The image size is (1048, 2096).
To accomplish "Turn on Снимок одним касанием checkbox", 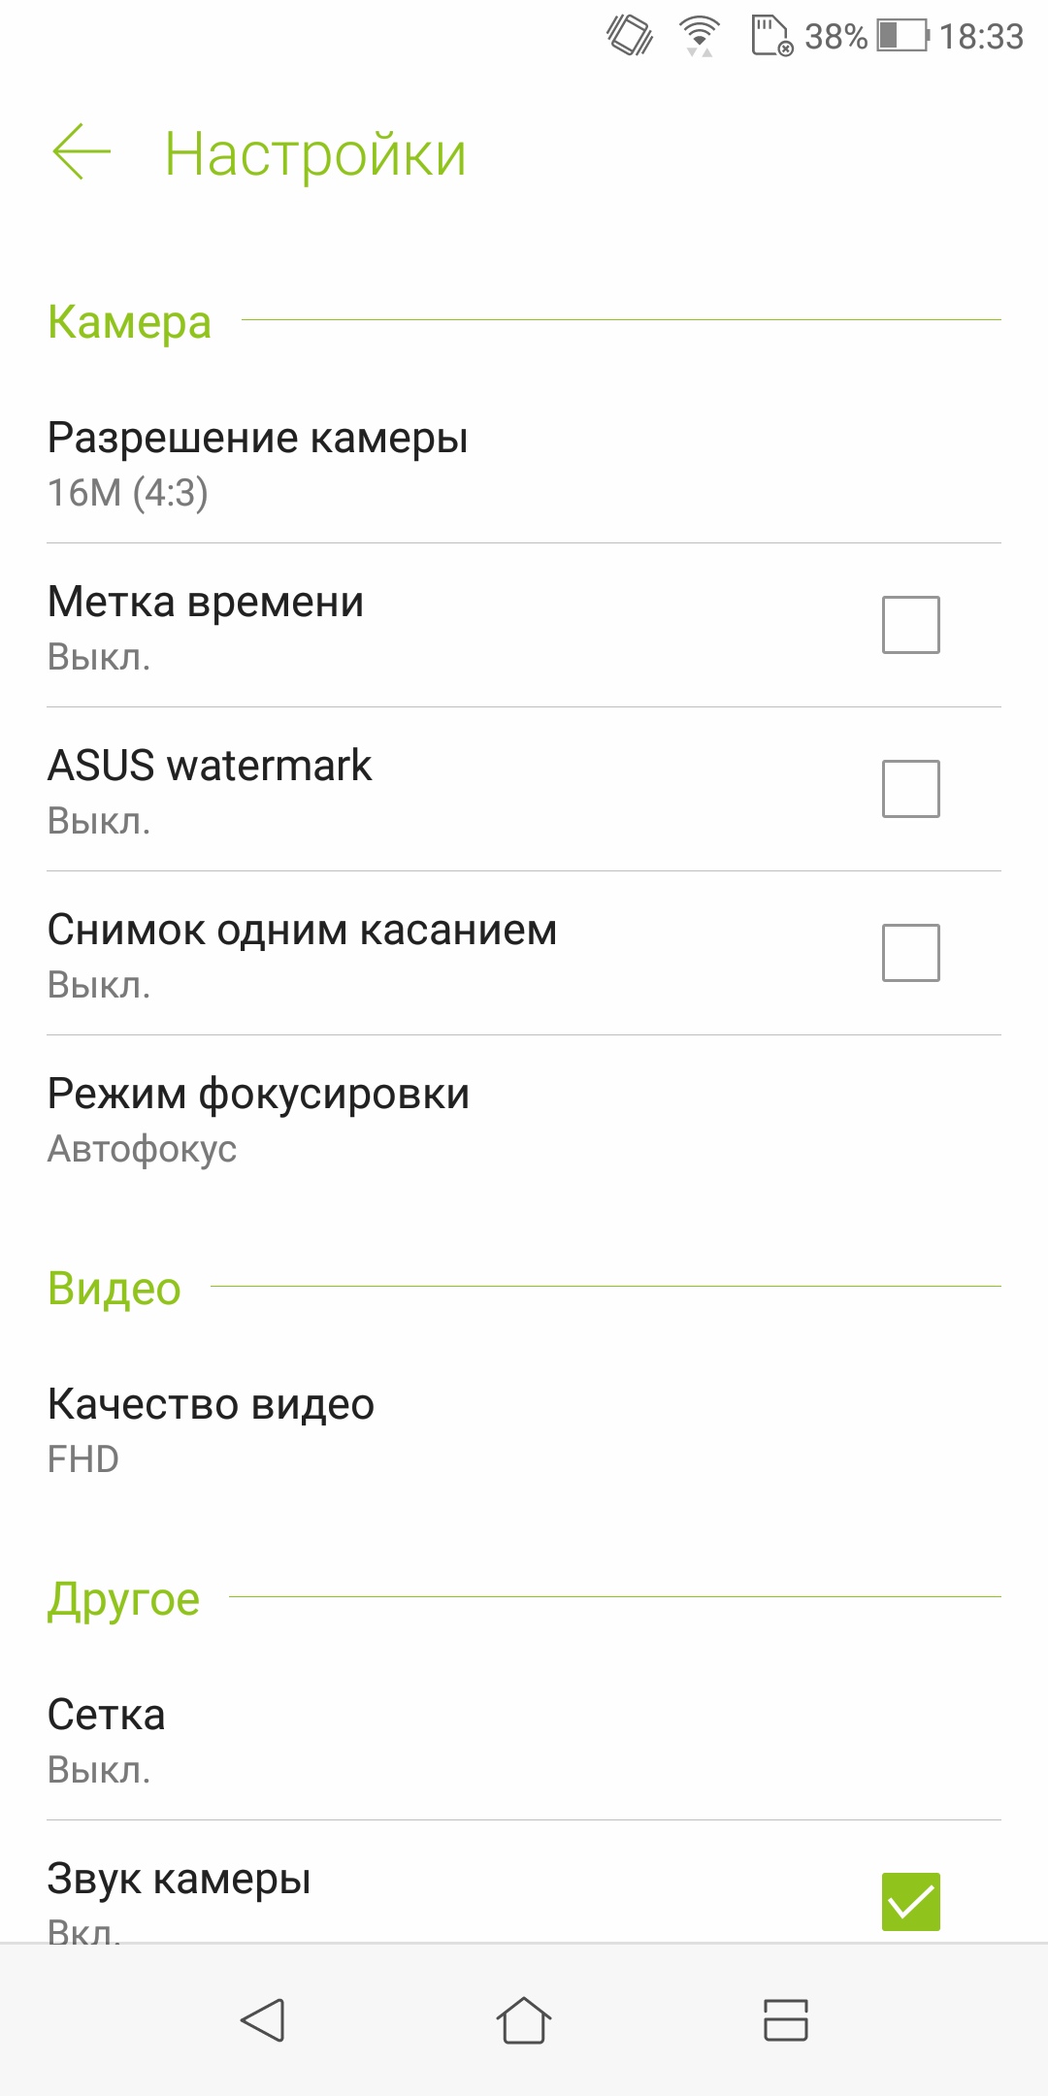I will pos(911,953).
